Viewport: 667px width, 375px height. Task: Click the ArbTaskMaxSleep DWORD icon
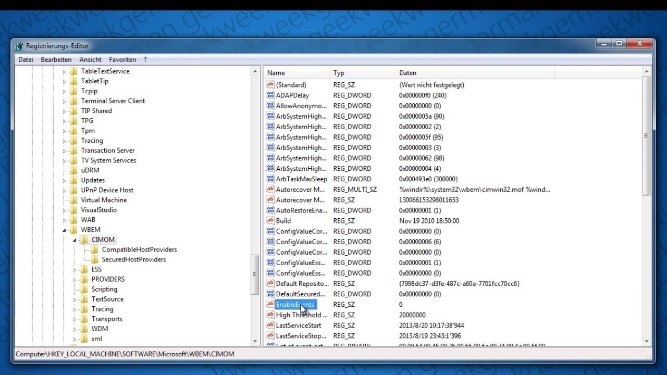coord(270,179)
